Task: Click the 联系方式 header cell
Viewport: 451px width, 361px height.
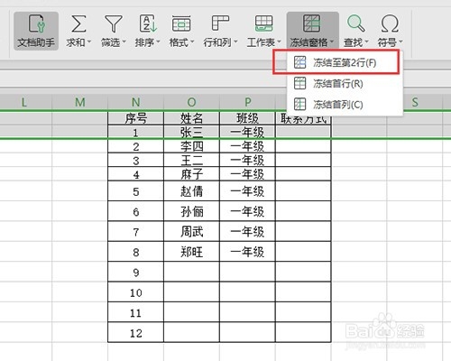Action: tap(303, 118)
